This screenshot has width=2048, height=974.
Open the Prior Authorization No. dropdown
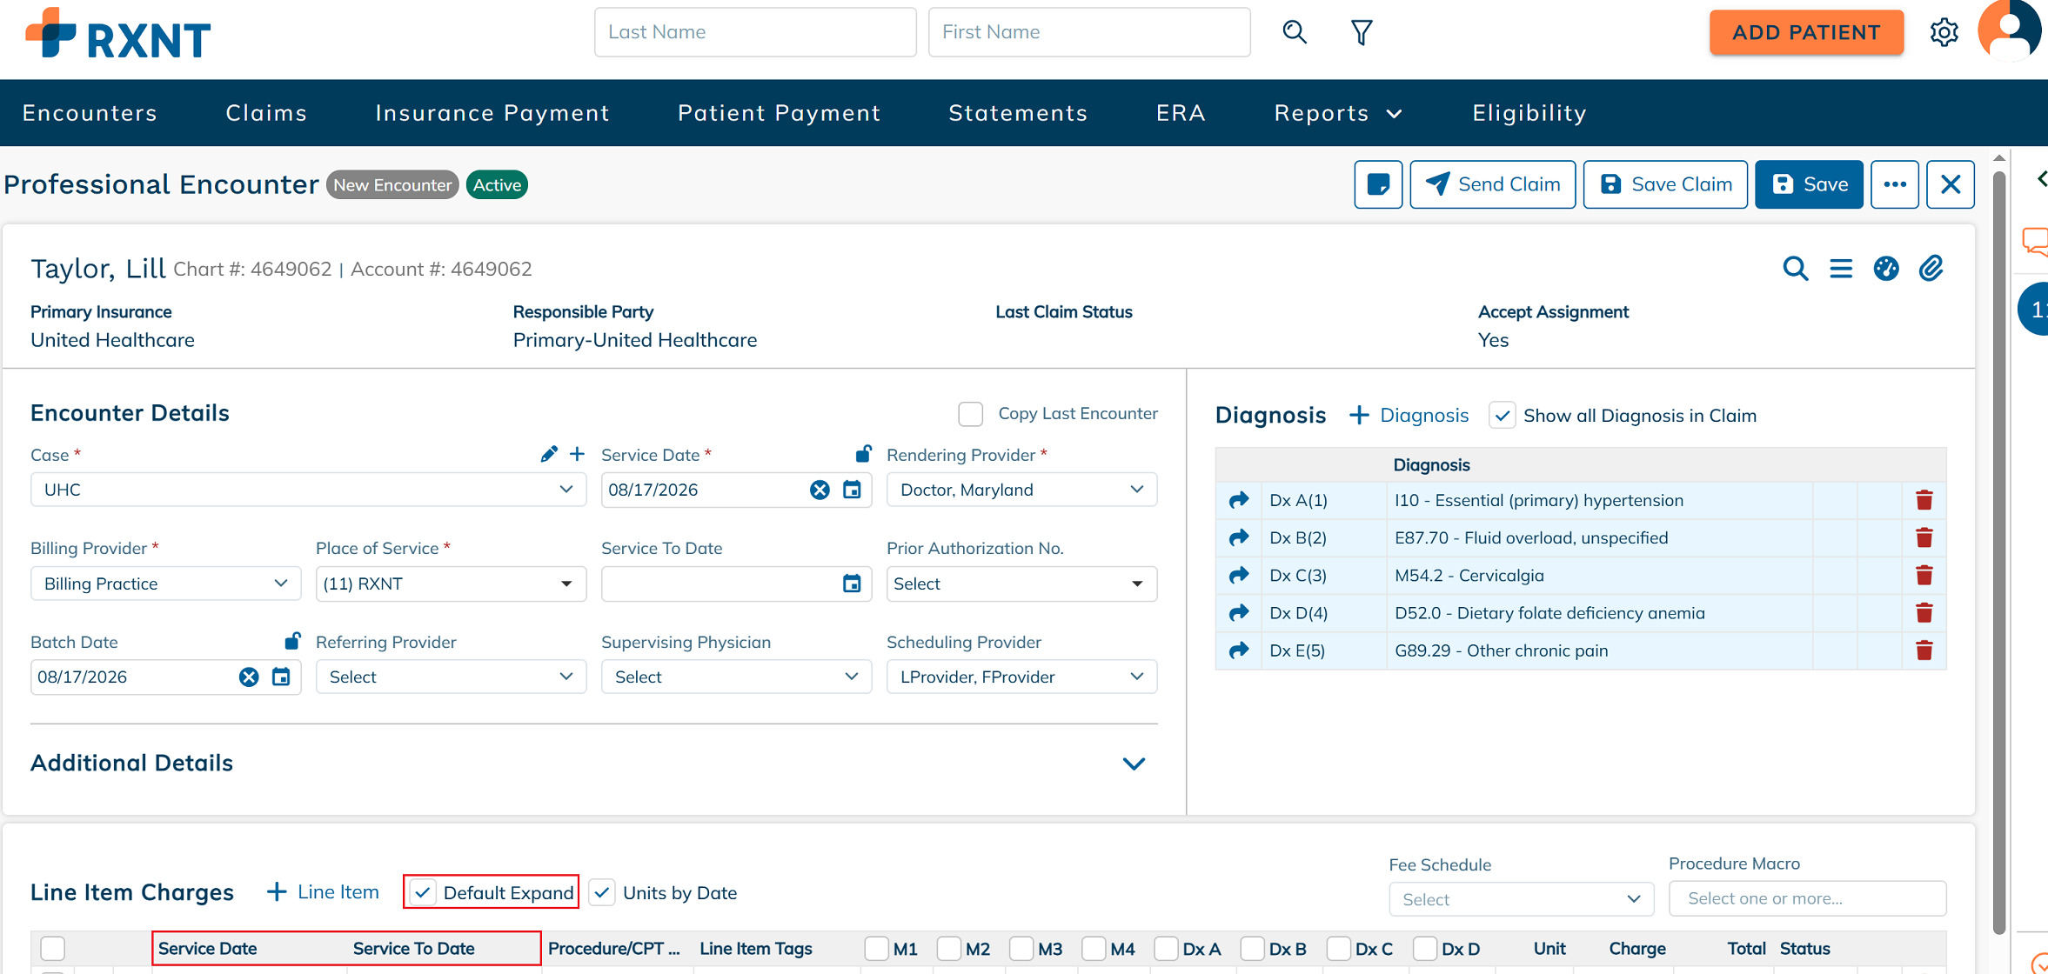[x=1021, y=584]
